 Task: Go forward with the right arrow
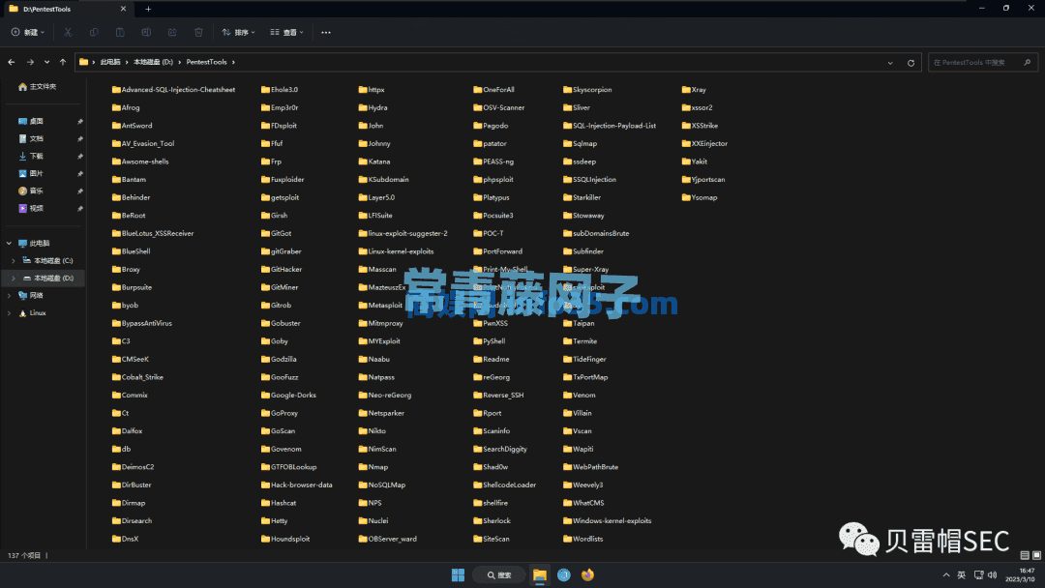[x=30, y=62]
